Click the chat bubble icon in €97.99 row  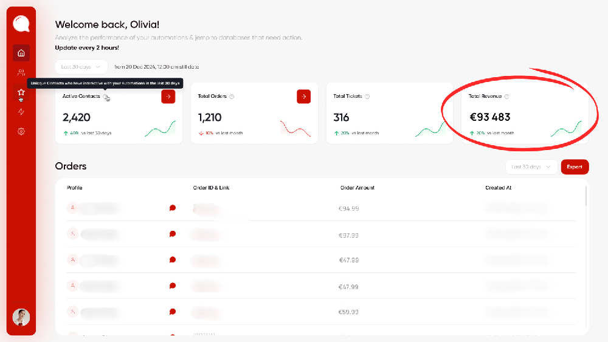coord(173,234)
